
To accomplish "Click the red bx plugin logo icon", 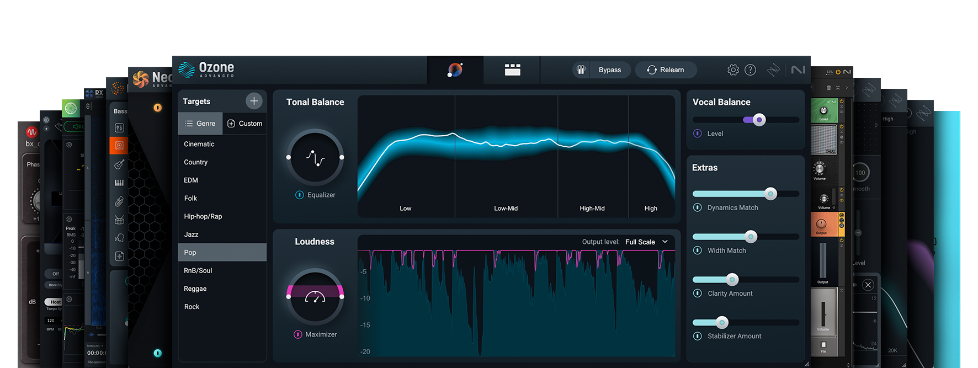I will [x=32, y=132].
